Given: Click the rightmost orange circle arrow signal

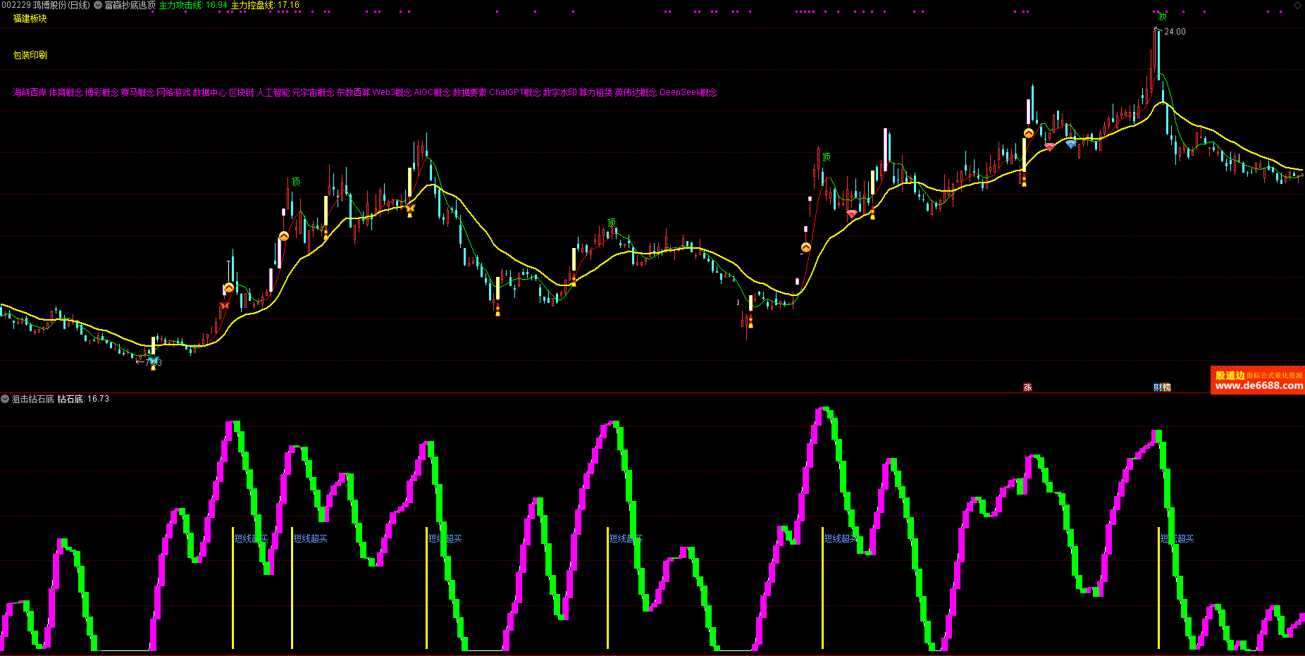Looking at the screenshot, I should (x=1029, y=133).
